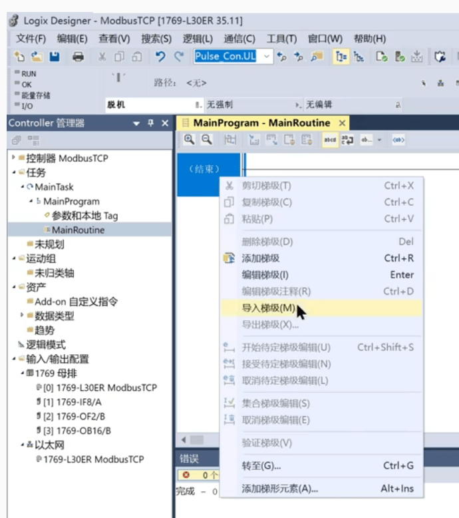Select the [1] 1769-IF8/A module
Image resolution: width=459 pixels, height=518 pixels.
[x=73, y=402]
